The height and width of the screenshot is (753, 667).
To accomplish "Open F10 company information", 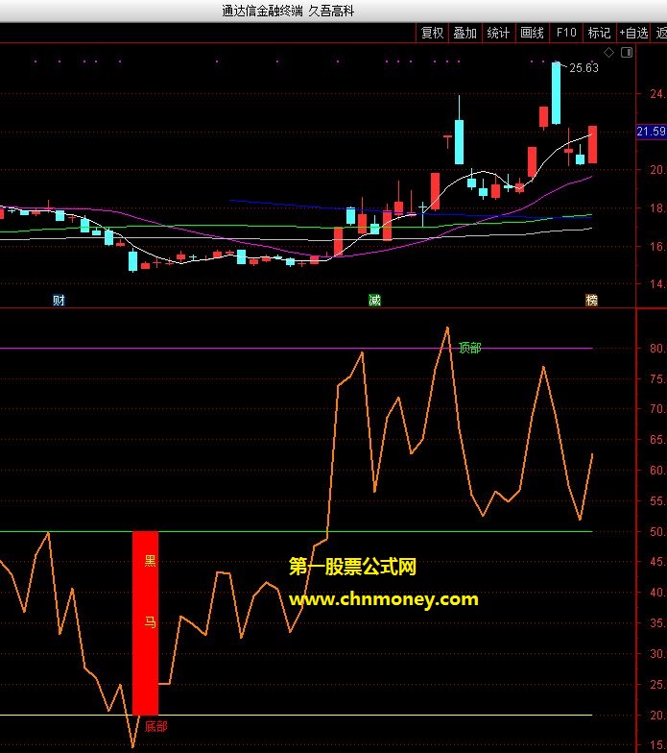I will tap(566, 33).
